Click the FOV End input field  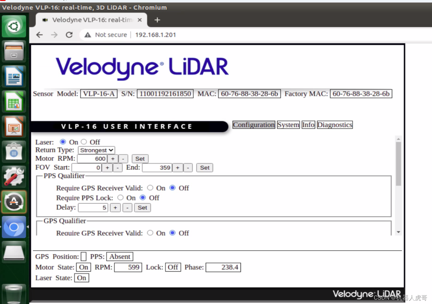[157, 168]
